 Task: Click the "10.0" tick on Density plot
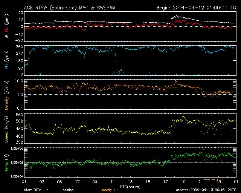[x=19, y=81]
